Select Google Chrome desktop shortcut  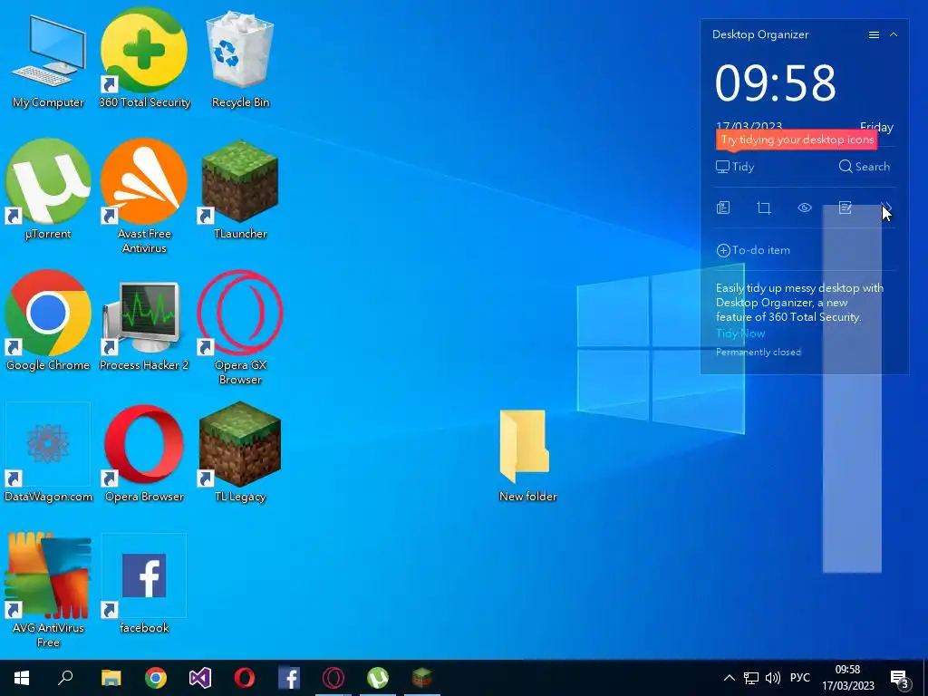pos(48,321)
